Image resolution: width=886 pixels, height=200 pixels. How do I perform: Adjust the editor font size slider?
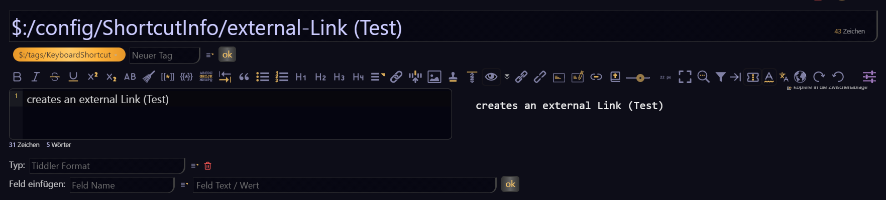639,77
